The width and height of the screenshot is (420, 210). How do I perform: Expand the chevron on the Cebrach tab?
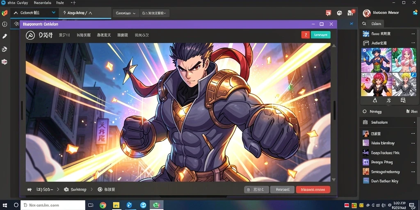(54, 13)
